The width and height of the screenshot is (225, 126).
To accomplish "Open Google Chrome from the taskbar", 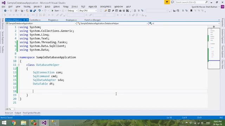I will tap(14, 123).
